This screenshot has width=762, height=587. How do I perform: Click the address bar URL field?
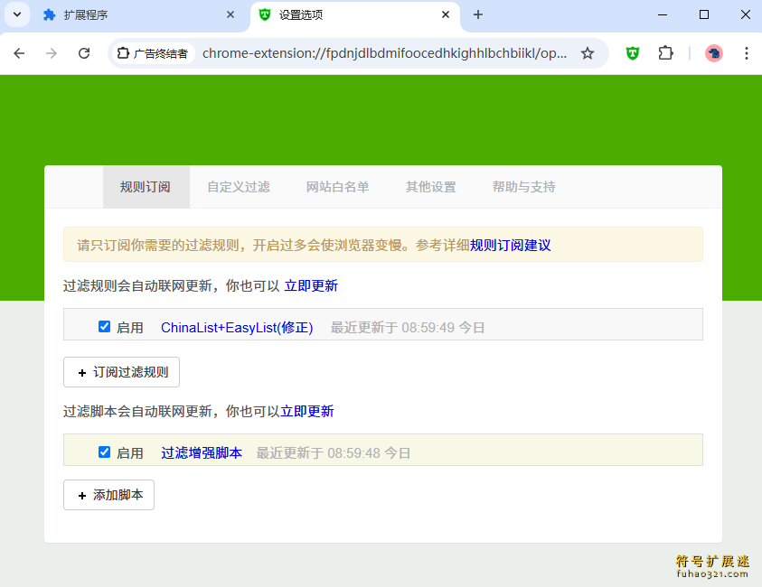(x=384, y=53)
